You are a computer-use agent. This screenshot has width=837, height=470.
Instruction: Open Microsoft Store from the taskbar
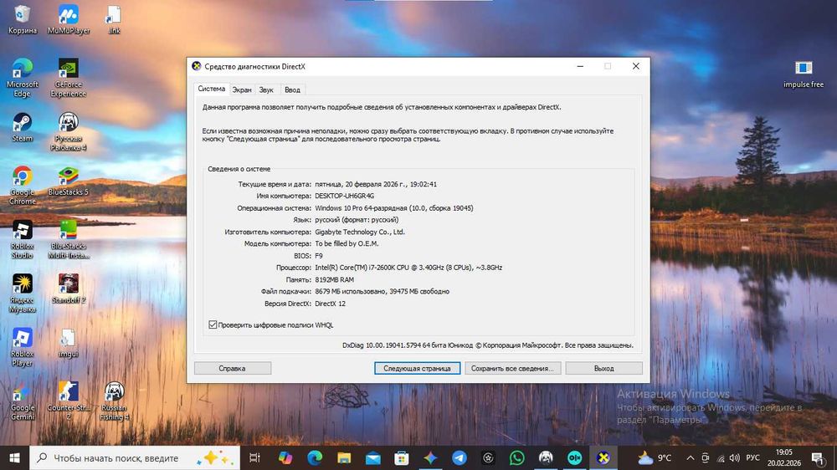pyautogui.click(x=402, y=457)
